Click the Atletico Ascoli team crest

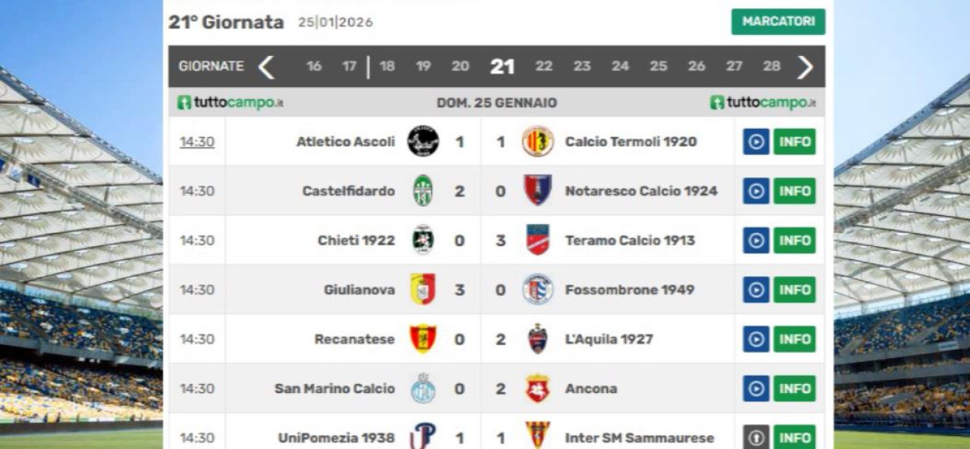coord(423,142)
